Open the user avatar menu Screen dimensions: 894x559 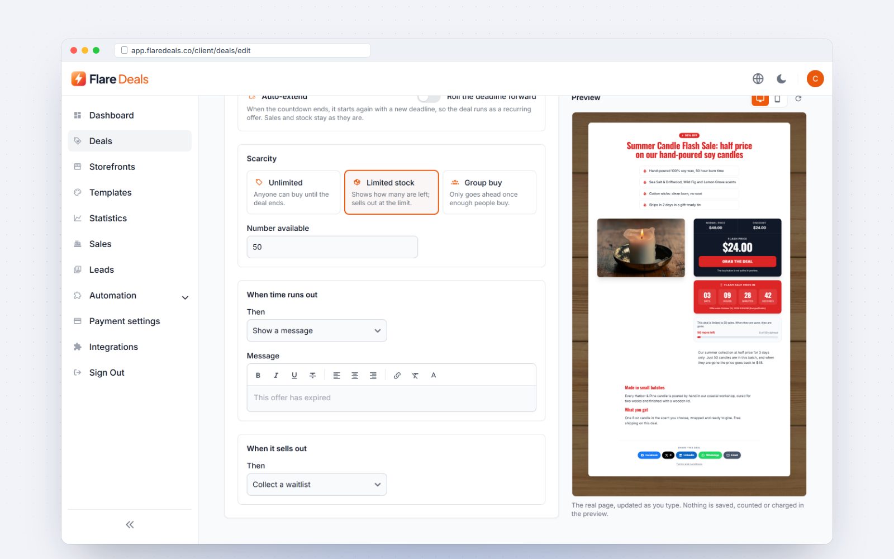coord(815,79)
